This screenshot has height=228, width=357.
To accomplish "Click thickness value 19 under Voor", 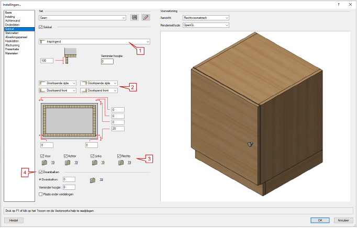I will [x=53, y=163].
